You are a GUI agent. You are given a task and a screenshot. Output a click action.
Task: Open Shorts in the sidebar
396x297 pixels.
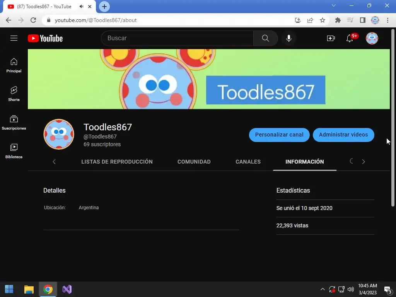click(x=14, y=94)
